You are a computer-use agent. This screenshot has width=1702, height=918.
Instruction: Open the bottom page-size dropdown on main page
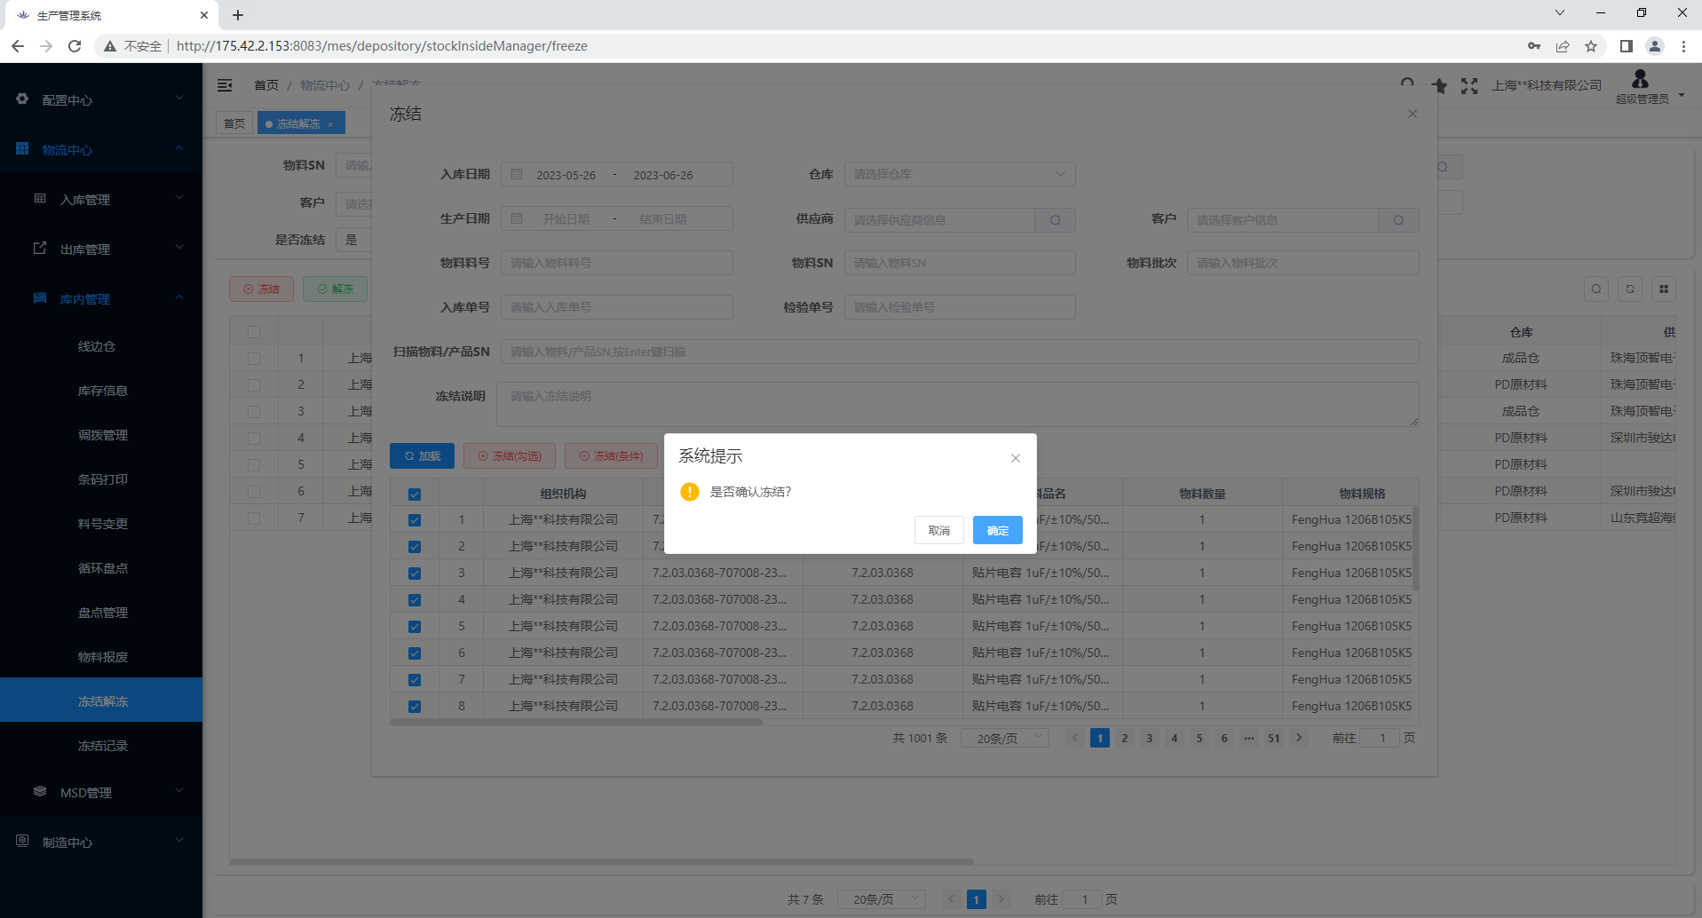pos(882,899)
